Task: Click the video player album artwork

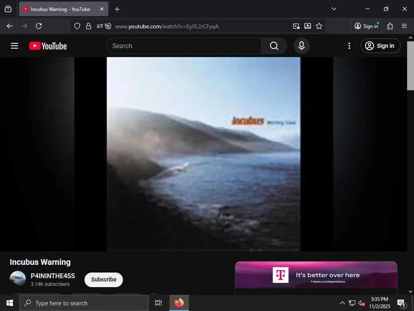Action: coord(204,153)
